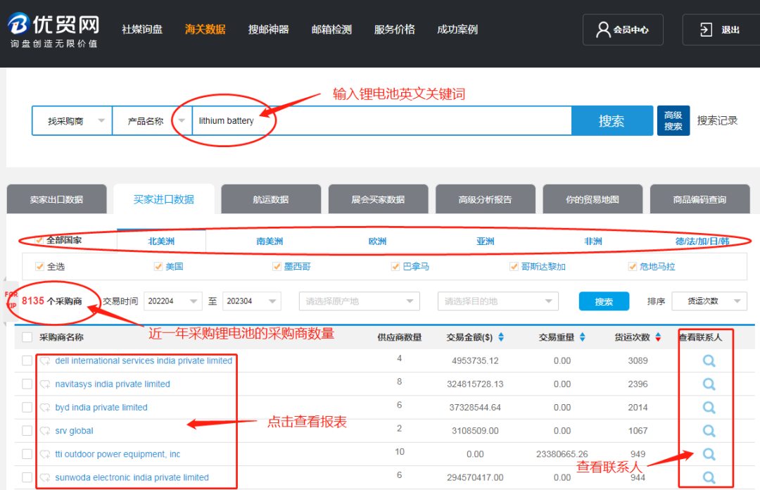Click the lithium battery keyword input field
Viewport: 760px width, 490px height.
tap(380, 121)
